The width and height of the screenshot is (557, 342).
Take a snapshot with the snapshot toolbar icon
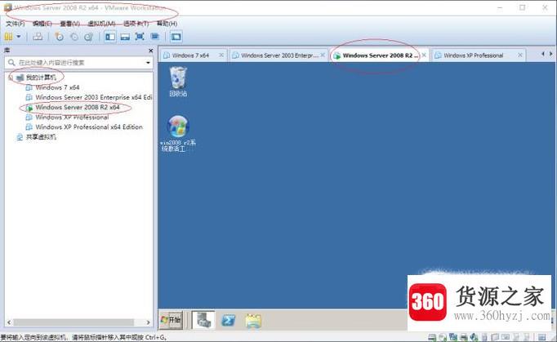click(60, 37)
